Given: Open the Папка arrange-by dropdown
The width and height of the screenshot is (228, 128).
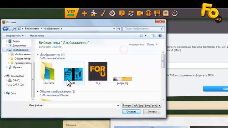Looking at the screenshot, I should click(x=152, y=44).
